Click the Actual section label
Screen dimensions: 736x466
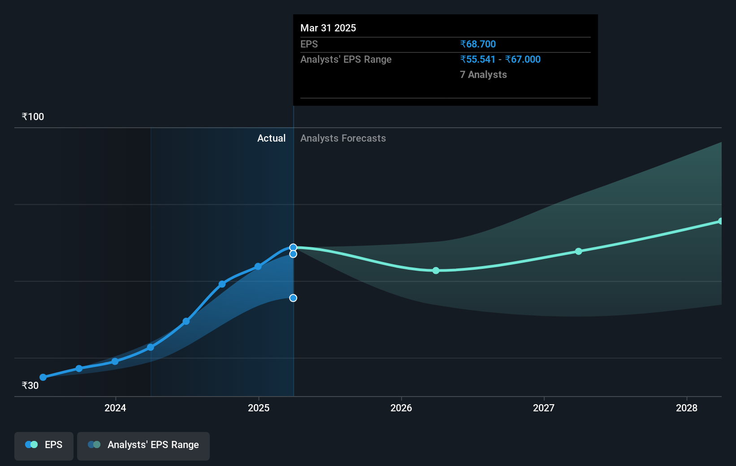[271, 138]
